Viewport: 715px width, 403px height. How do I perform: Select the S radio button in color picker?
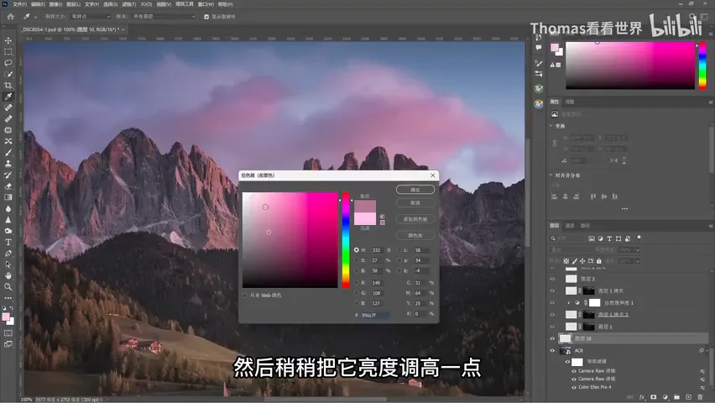[357, 260]
